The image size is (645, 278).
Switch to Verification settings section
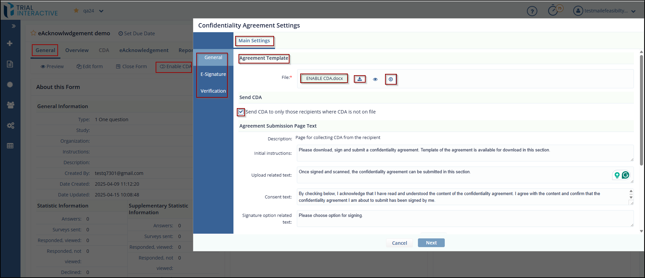[x=213, y=91]
